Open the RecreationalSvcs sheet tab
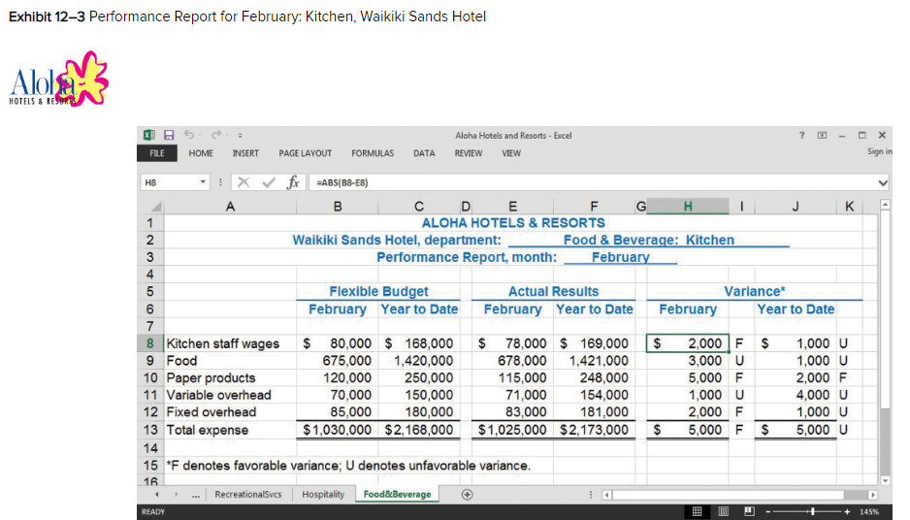 pyautogui.click(x=247, y=495)
